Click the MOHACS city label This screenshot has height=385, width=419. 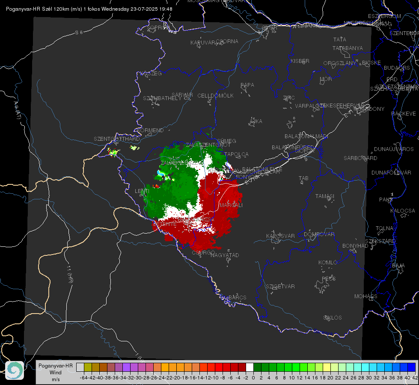[366, 296]
